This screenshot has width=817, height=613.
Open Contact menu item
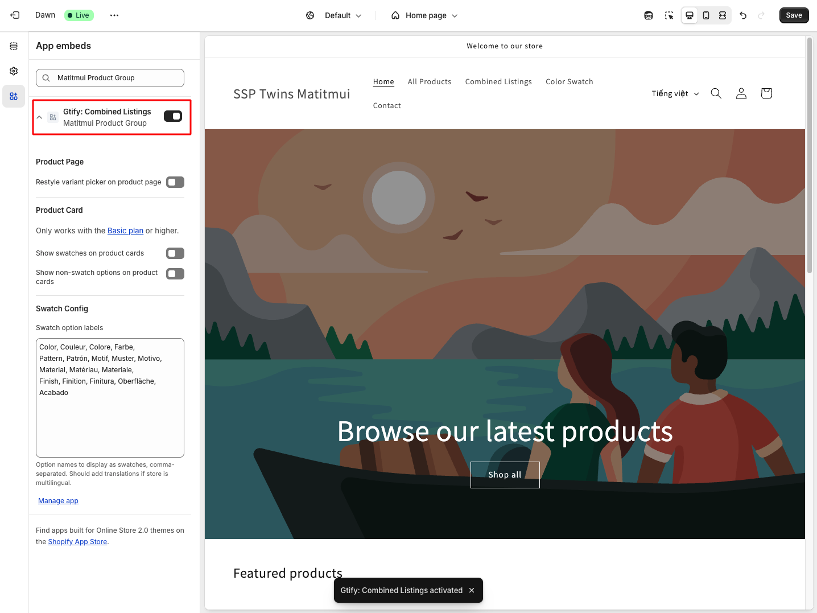[x=387, y=106]
